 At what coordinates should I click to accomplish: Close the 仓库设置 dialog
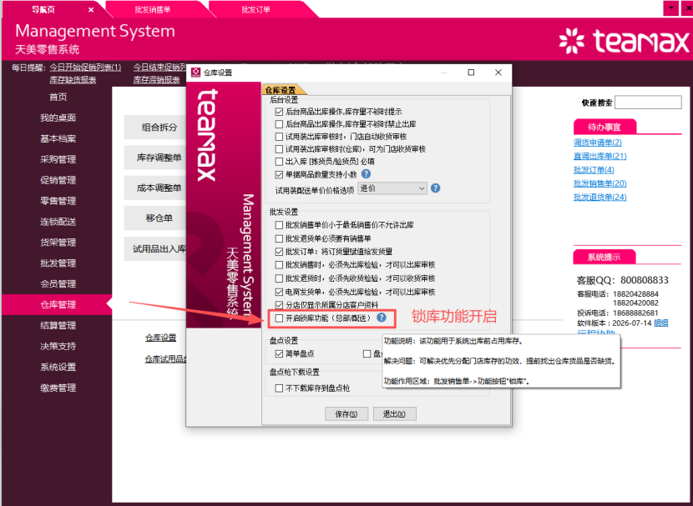[498, 73]
